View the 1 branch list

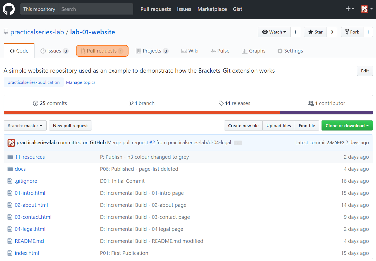pos(142,103)
